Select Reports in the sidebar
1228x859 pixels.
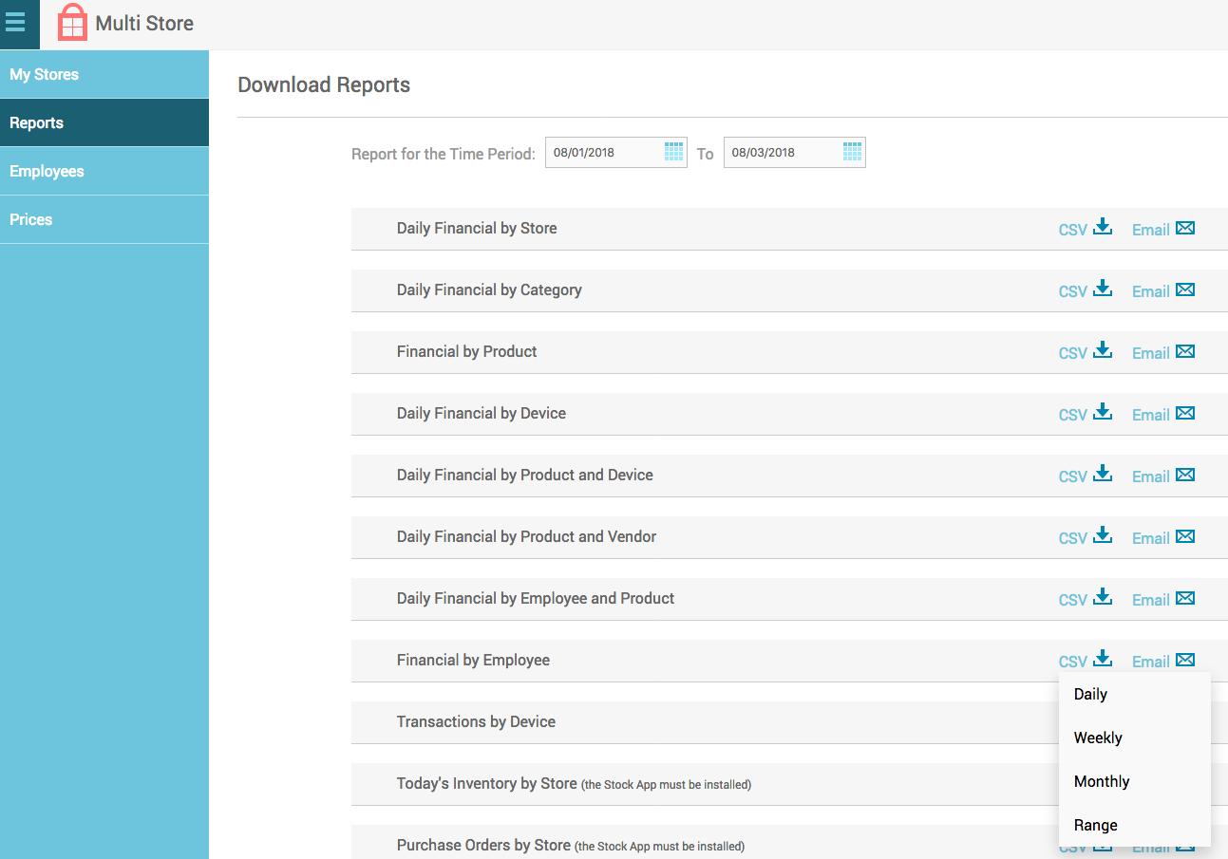[x=104, y=122]
